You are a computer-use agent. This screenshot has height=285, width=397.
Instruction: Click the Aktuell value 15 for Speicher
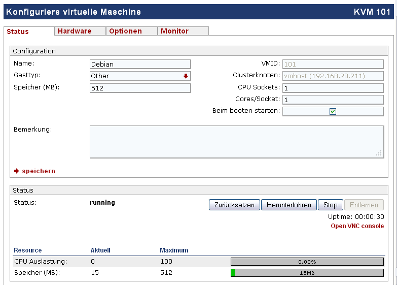[95, 273]
